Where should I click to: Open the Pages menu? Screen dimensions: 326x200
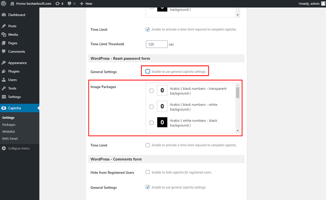pos(13,43)
